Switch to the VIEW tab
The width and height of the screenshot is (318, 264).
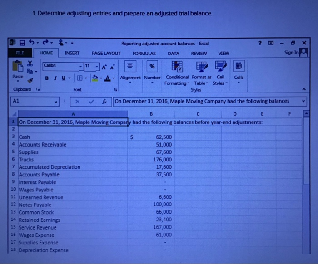[x=224, y=53]
